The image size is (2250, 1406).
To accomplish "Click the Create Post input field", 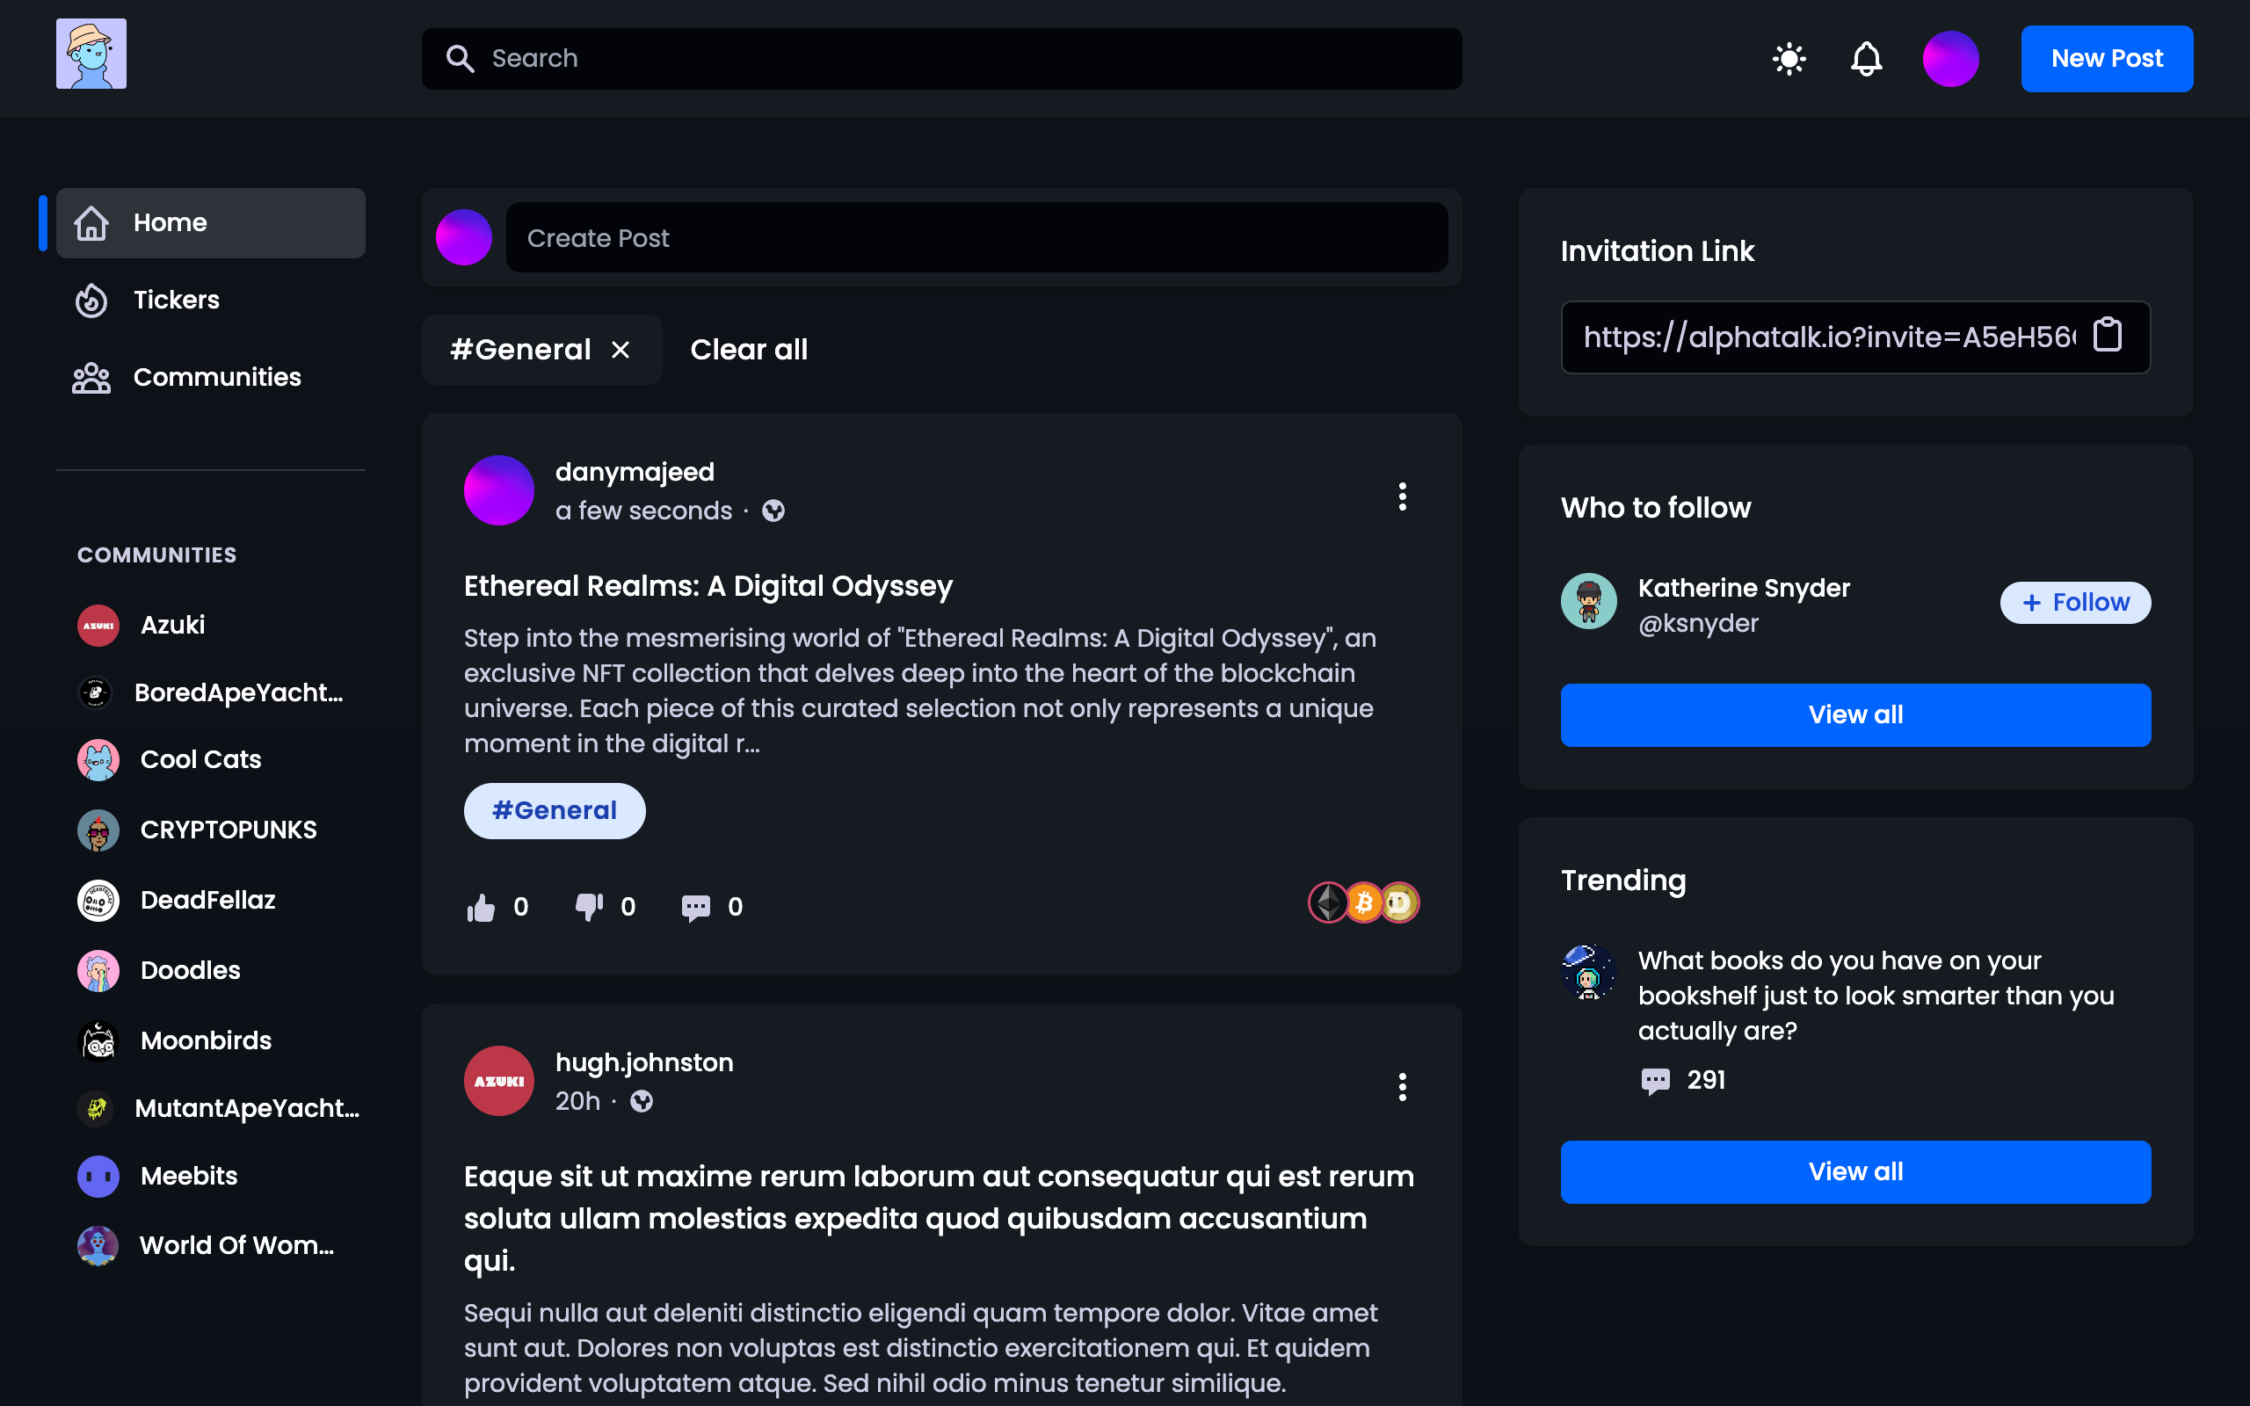I will point(976,238).
